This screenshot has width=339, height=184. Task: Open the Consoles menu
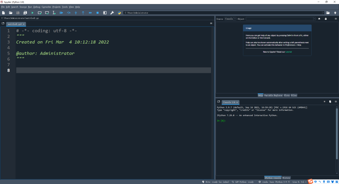(x=46, y=7)
